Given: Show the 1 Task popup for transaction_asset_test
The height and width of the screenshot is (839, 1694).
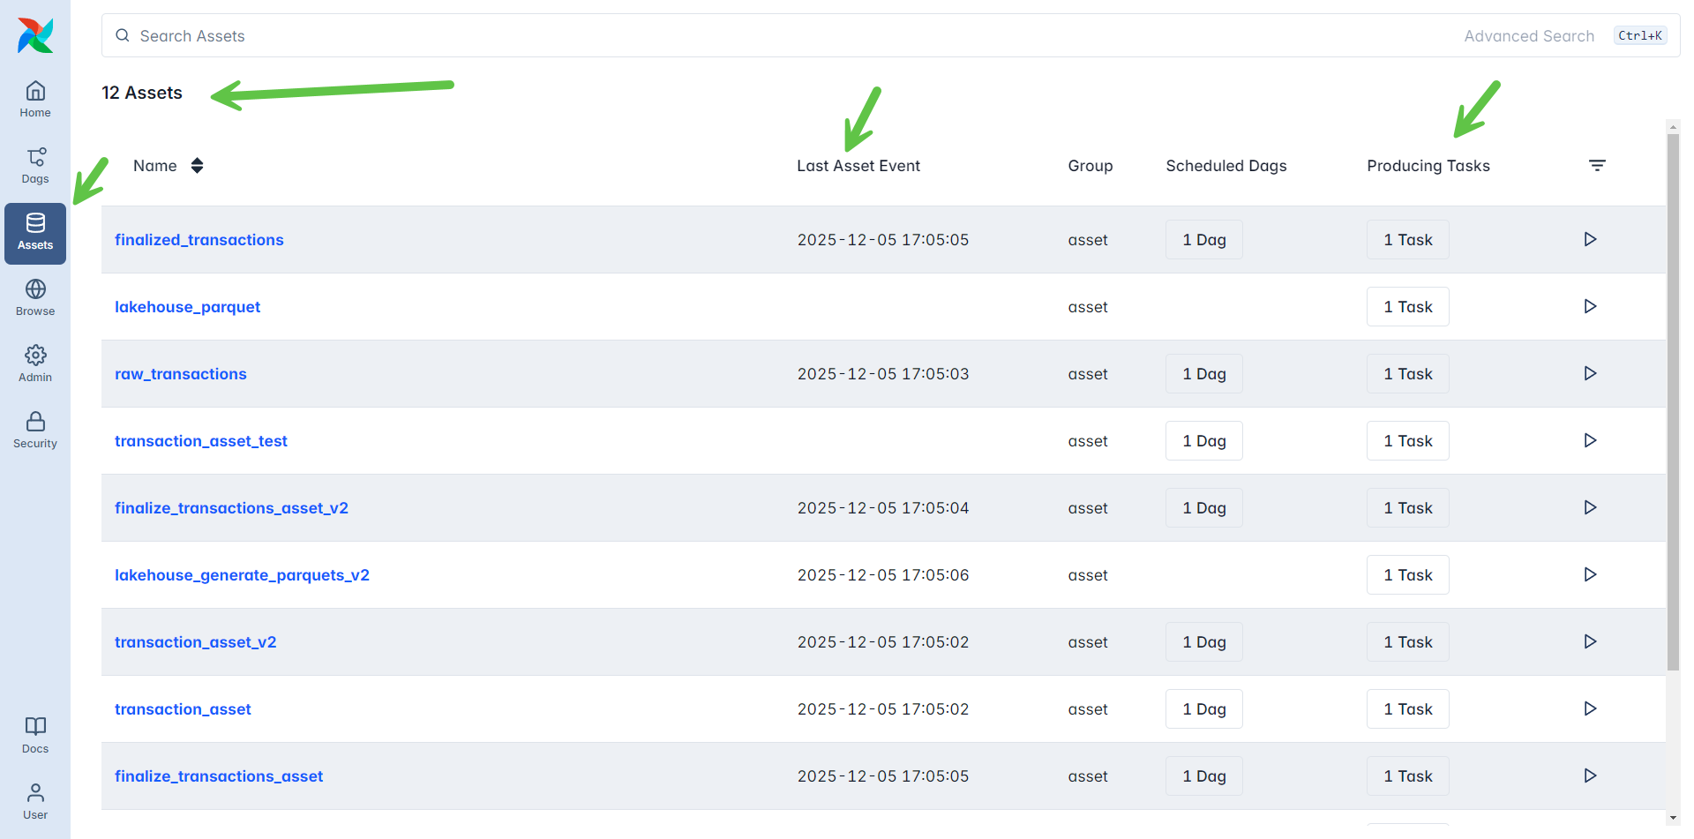Looking at the screenshot, I should click(1407, 441).
